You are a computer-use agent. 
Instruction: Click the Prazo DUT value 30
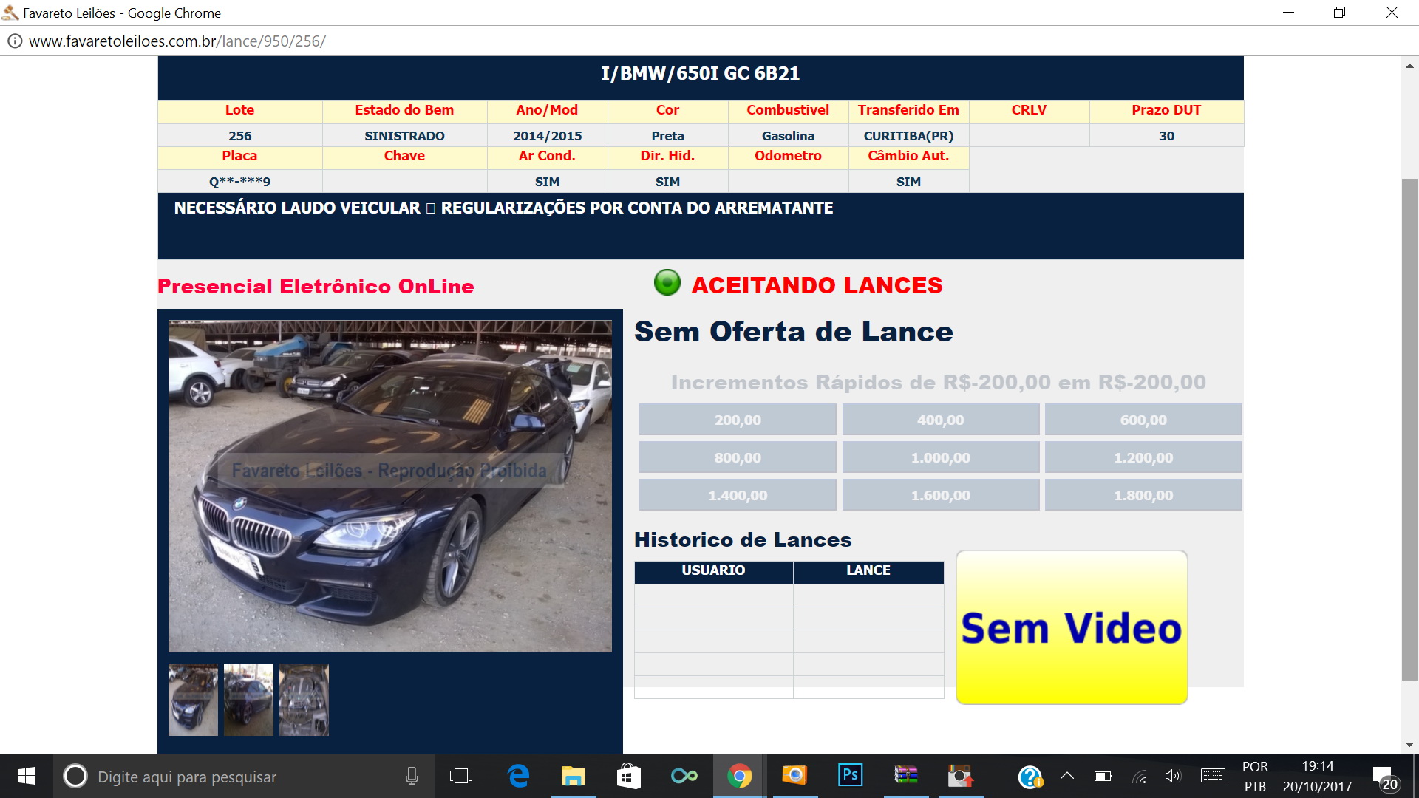click(x=1166, y=136)
